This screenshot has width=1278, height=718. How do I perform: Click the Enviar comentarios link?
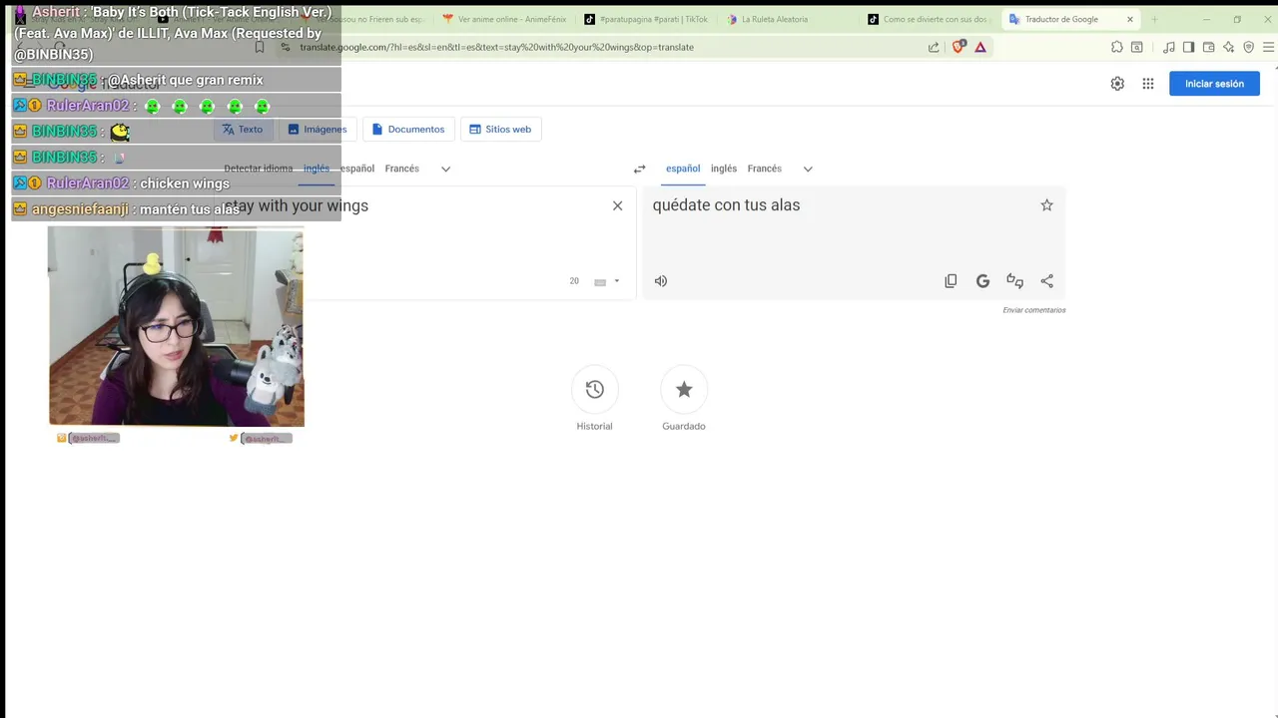click(x=1034, y=310)
